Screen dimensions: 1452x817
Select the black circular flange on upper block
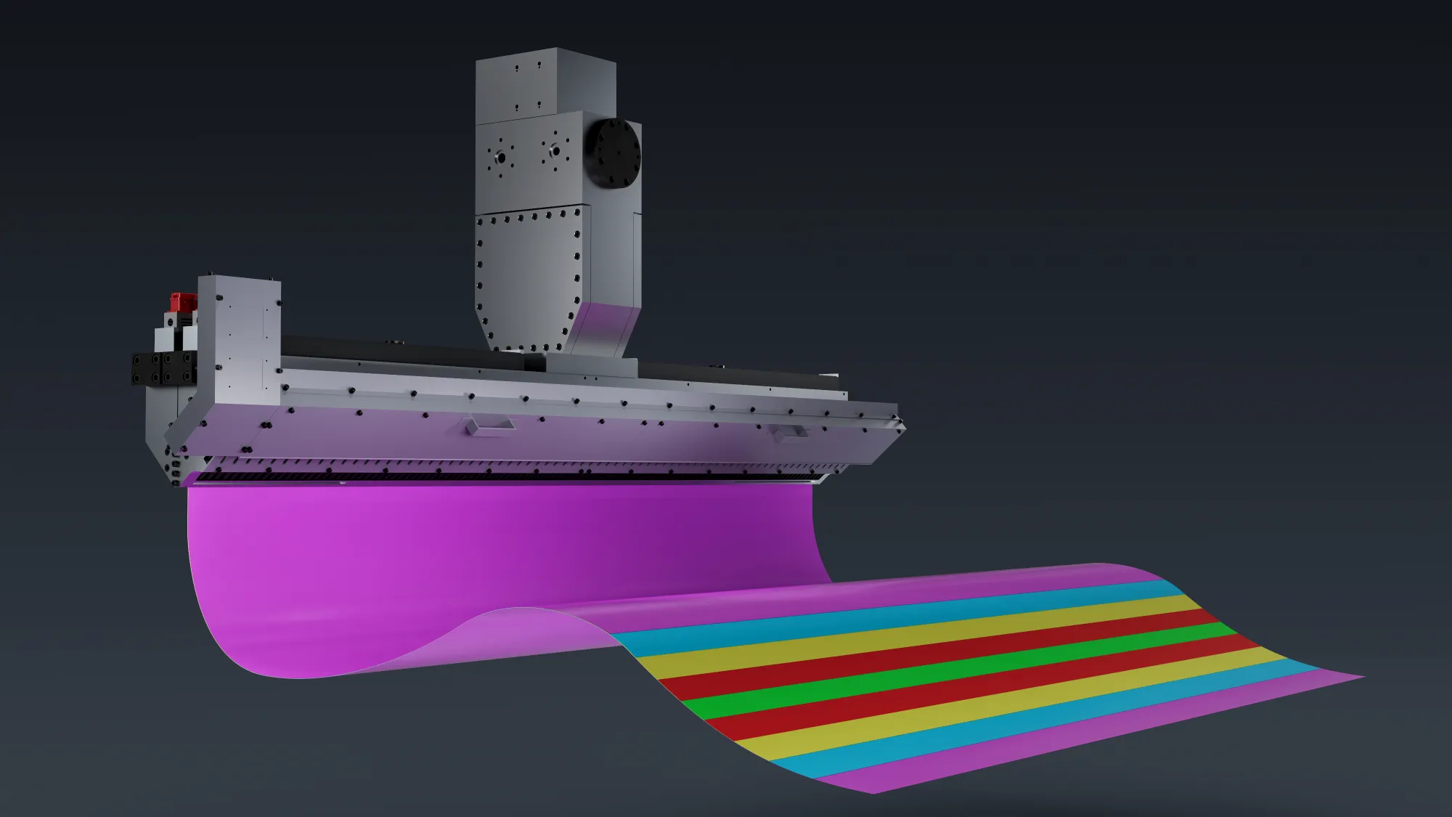613,155
